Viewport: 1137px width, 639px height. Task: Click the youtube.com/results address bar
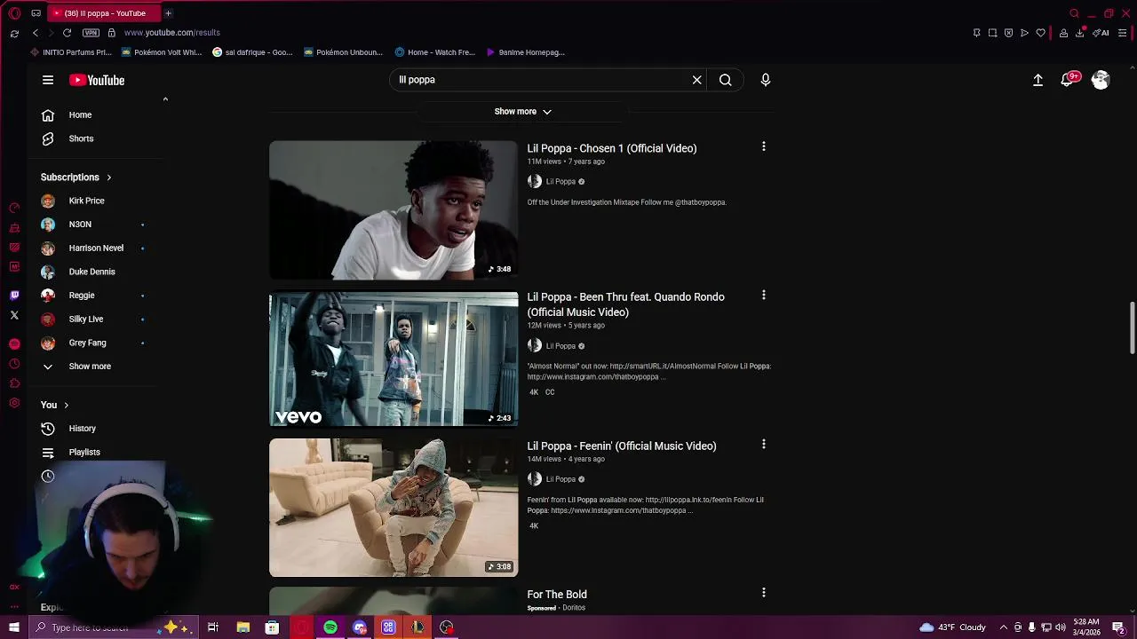(171, 33)
